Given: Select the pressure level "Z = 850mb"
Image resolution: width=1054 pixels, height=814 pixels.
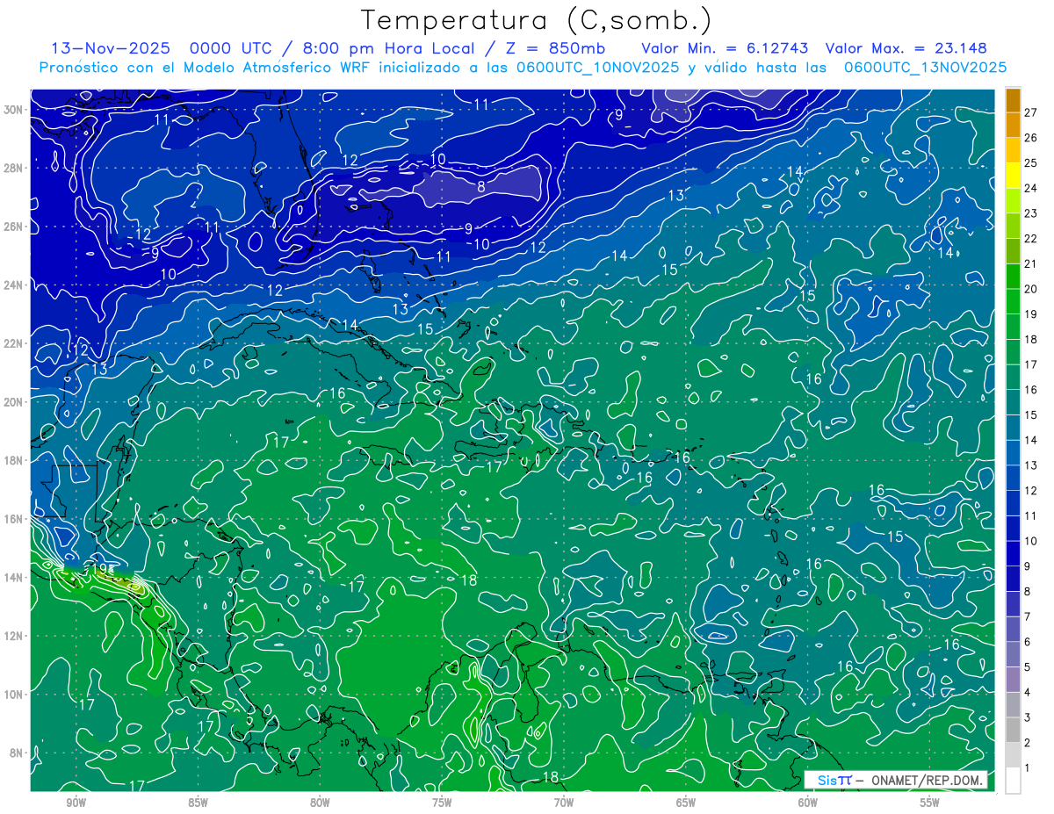Looking at the screenshot, I should pyautogui.click(x=558, y=48).
